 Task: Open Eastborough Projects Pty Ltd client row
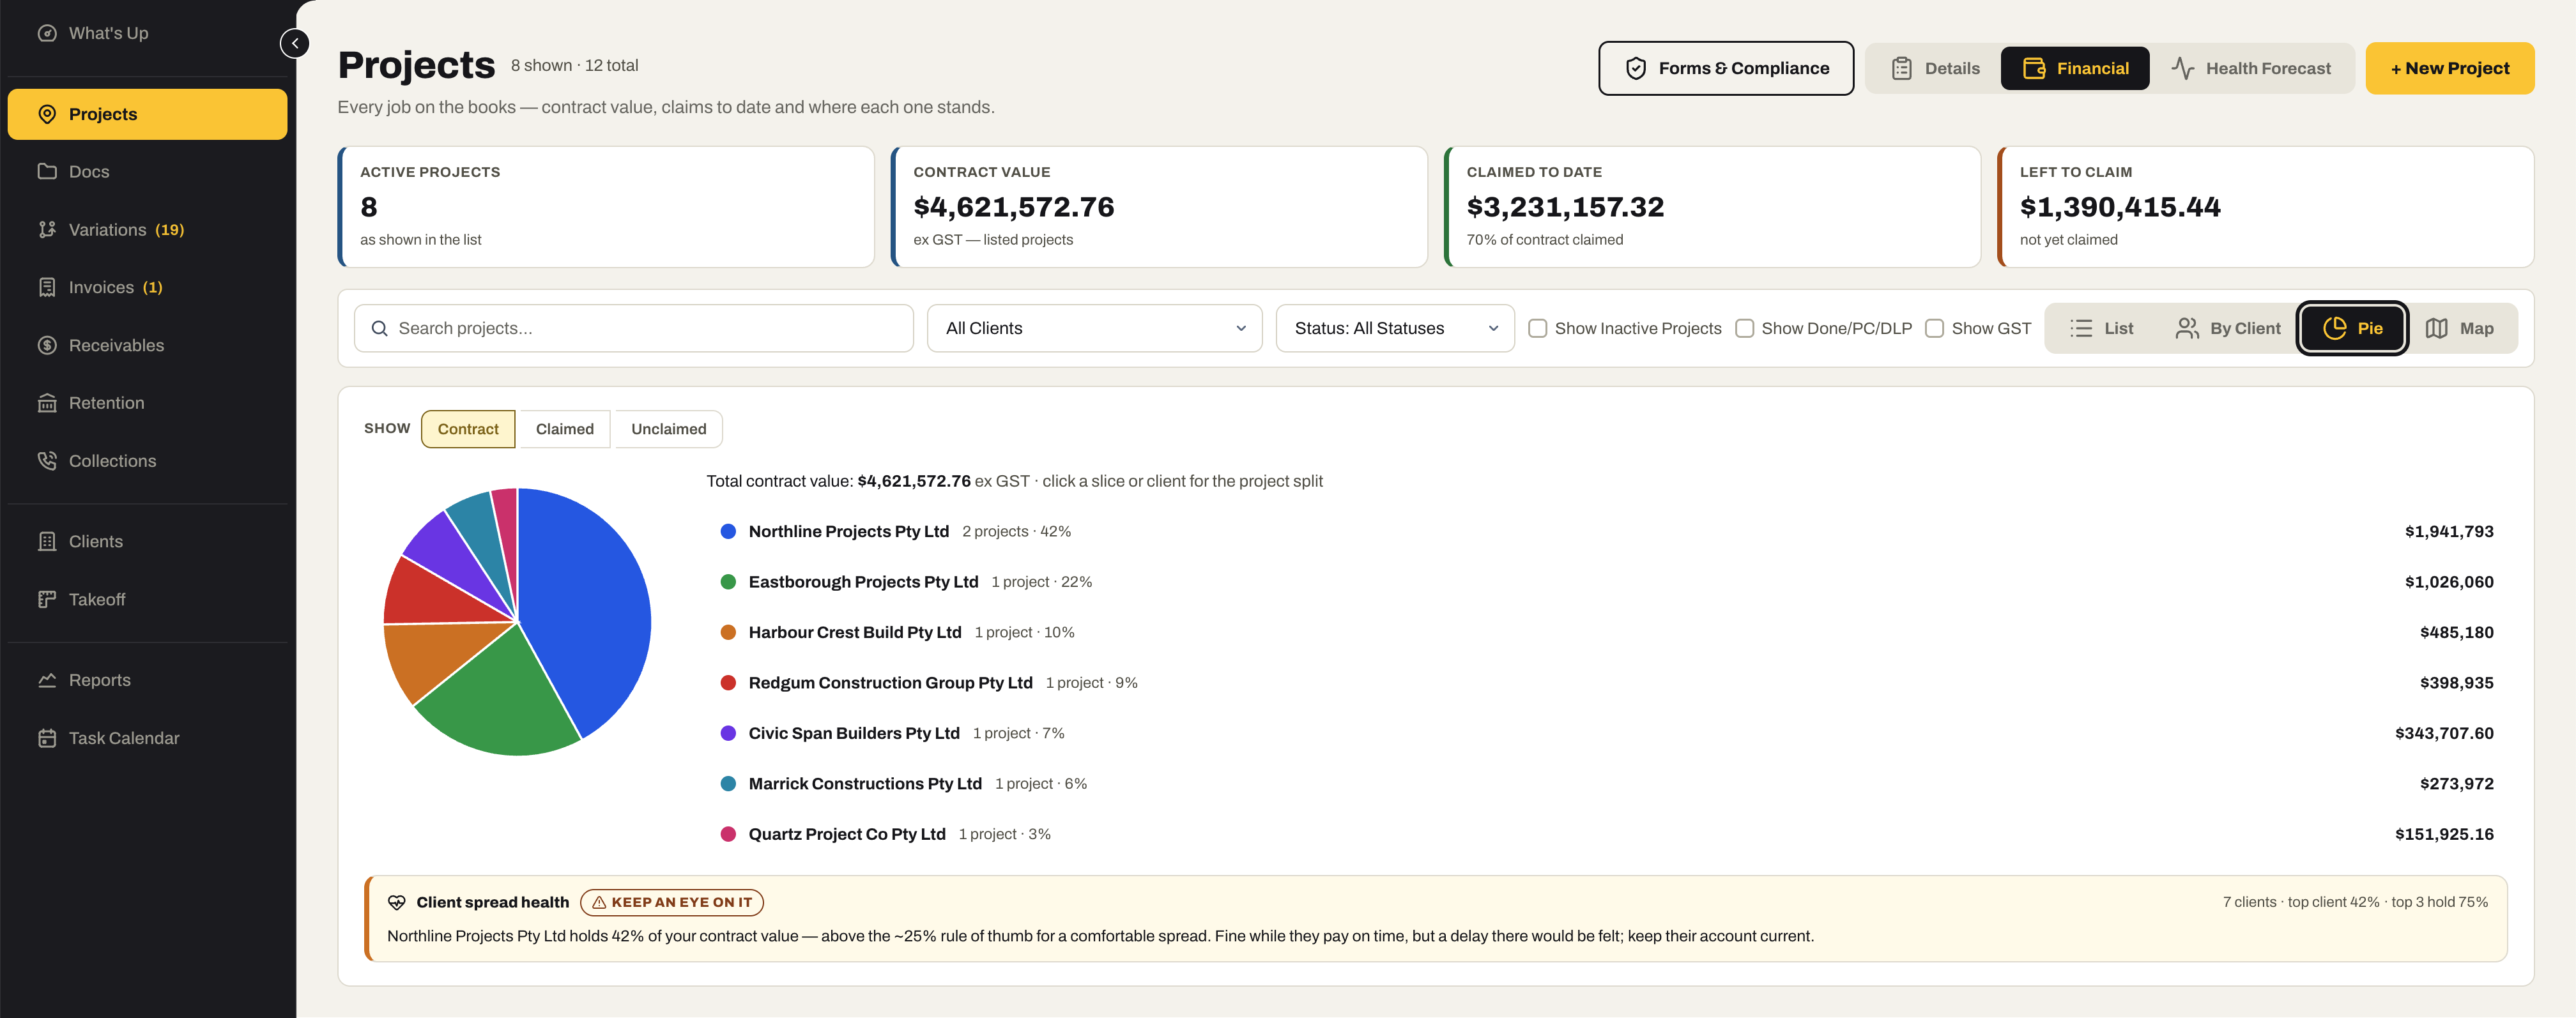[x=1607, y=582]
